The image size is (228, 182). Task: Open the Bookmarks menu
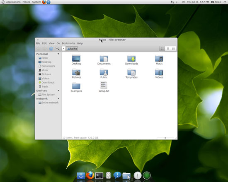tap(68, 43)
